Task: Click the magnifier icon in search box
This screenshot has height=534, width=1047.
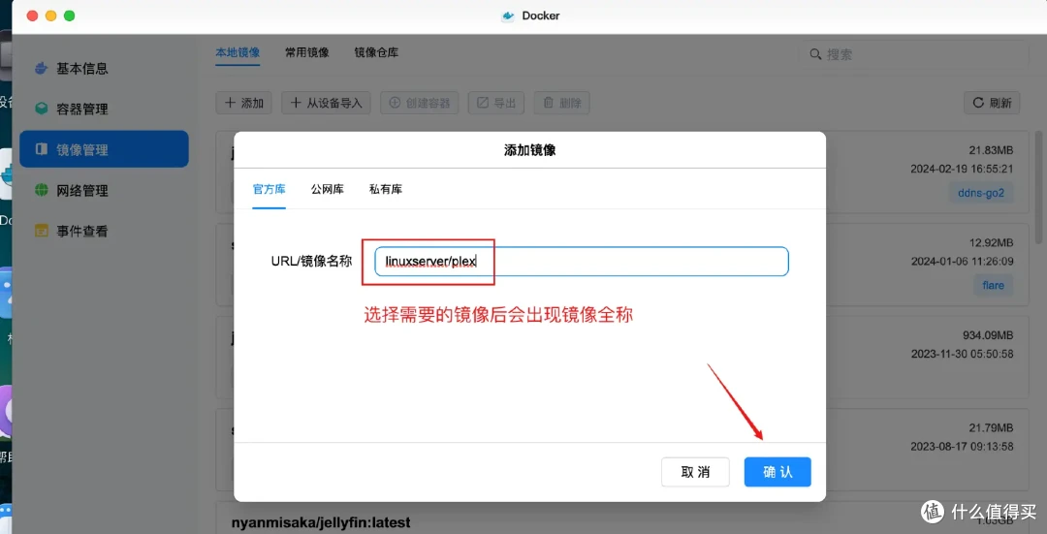Action: coord(815,54)
